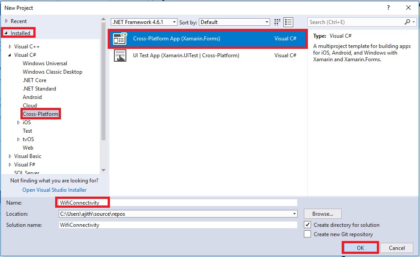Image resolution: width=420 pixels, height=257 pixels.
Task: Collapse the Installed node
Action: (x=6, y=33)
